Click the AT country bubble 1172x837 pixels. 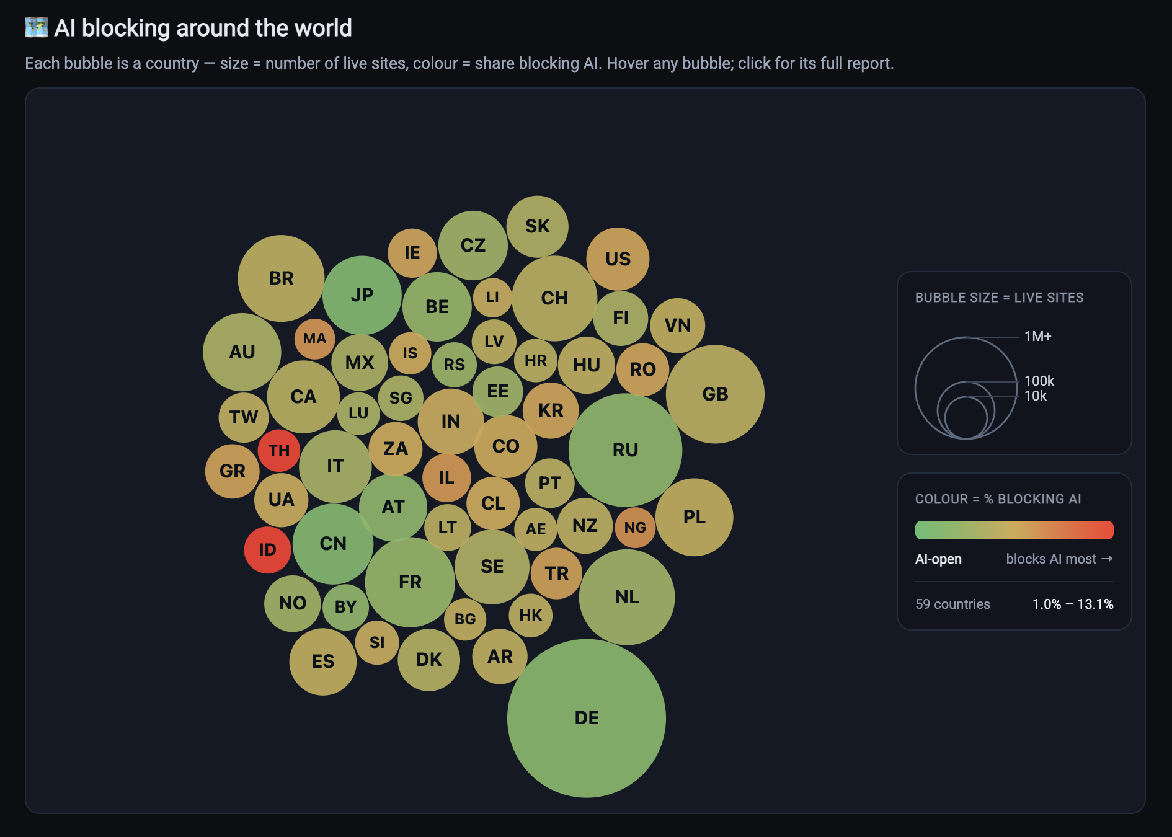coord(393,507)
